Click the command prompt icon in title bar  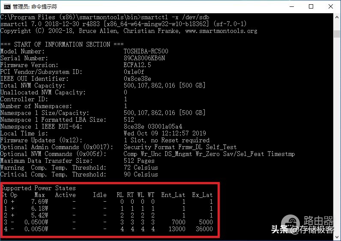(x=7, y=6)
